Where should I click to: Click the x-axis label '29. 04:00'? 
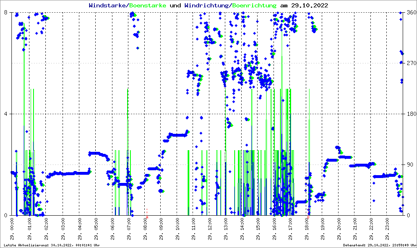click(x=79, y=229)
